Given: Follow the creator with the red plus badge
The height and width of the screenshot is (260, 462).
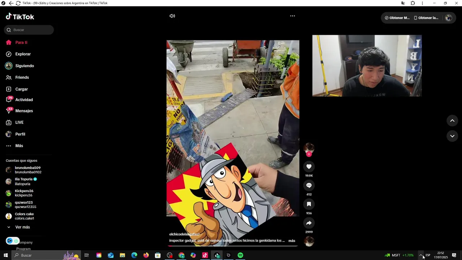Looking at the screenshot, I should click(309, 154).
